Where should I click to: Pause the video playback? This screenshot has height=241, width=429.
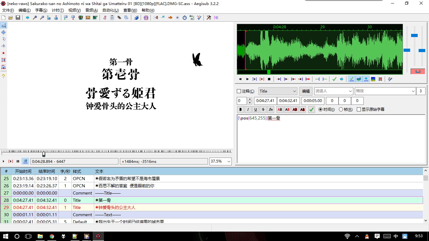tap(18, 161)
